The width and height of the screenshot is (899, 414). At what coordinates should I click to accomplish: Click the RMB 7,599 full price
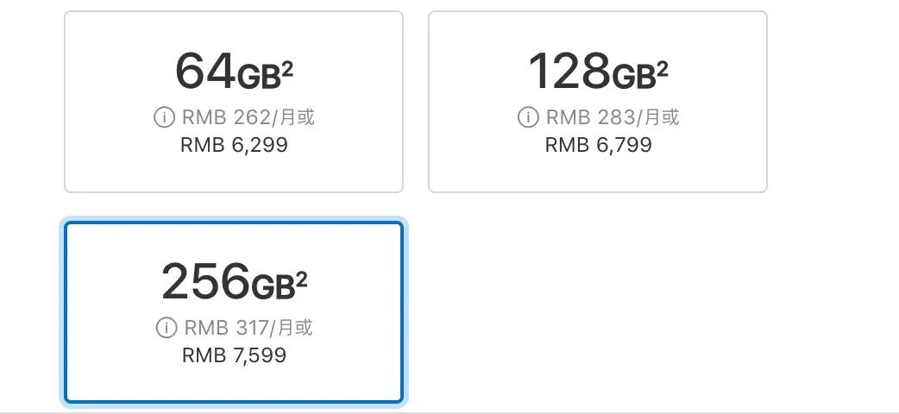234,355
